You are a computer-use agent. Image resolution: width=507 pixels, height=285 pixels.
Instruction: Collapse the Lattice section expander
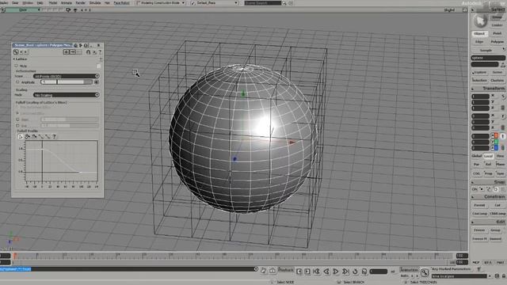14,59
